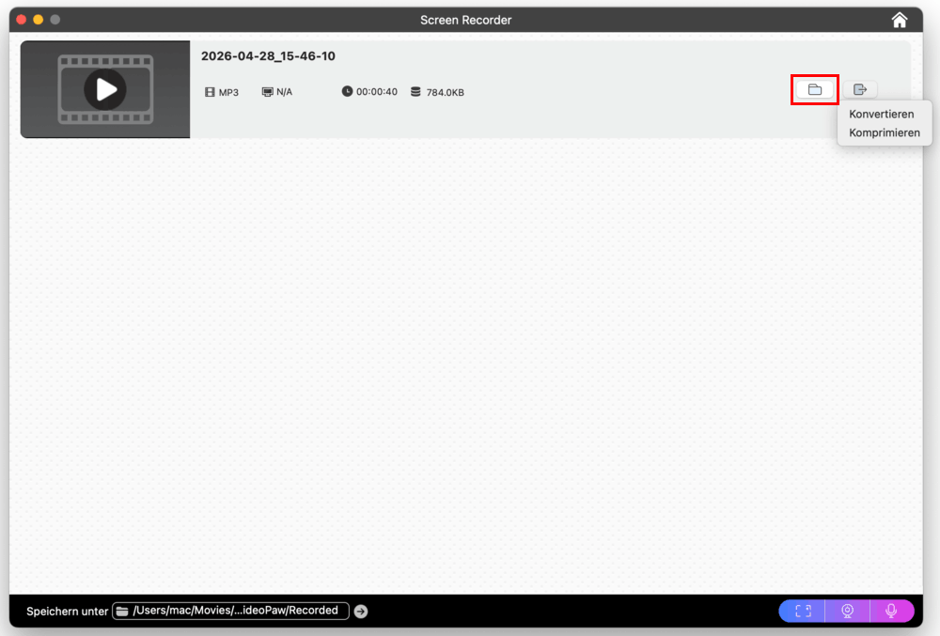
Task: Choose Konvertieren from the popup menu
Action: 882,114
